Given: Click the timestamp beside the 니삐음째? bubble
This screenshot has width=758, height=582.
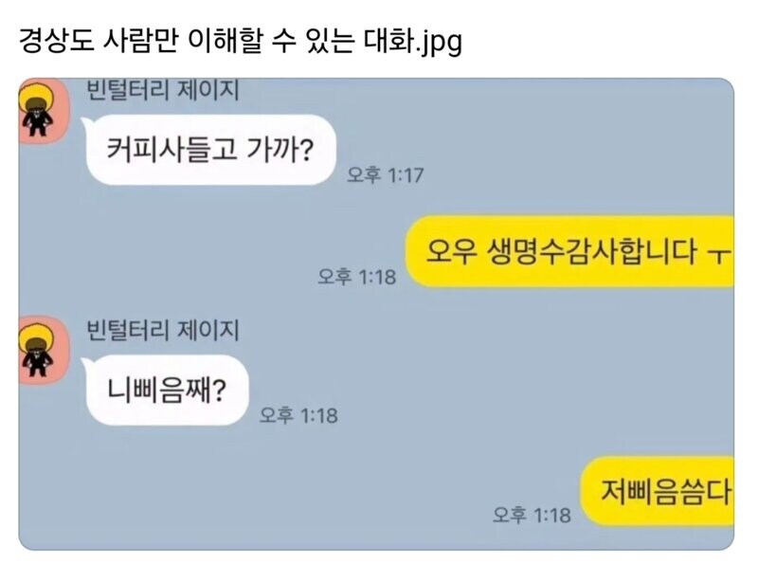Looking at the screenshot, I should coord(298,415).
